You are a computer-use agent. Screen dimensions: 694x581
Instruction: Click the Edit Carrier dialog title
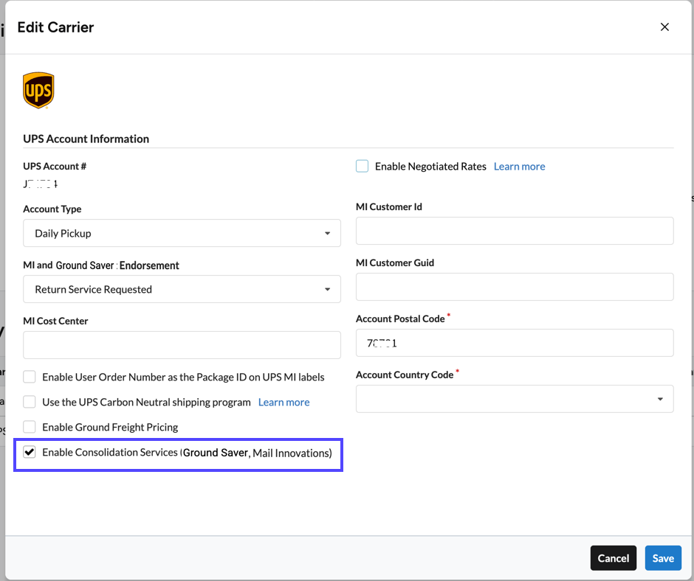pyautogui.click(x=55, y=27)
